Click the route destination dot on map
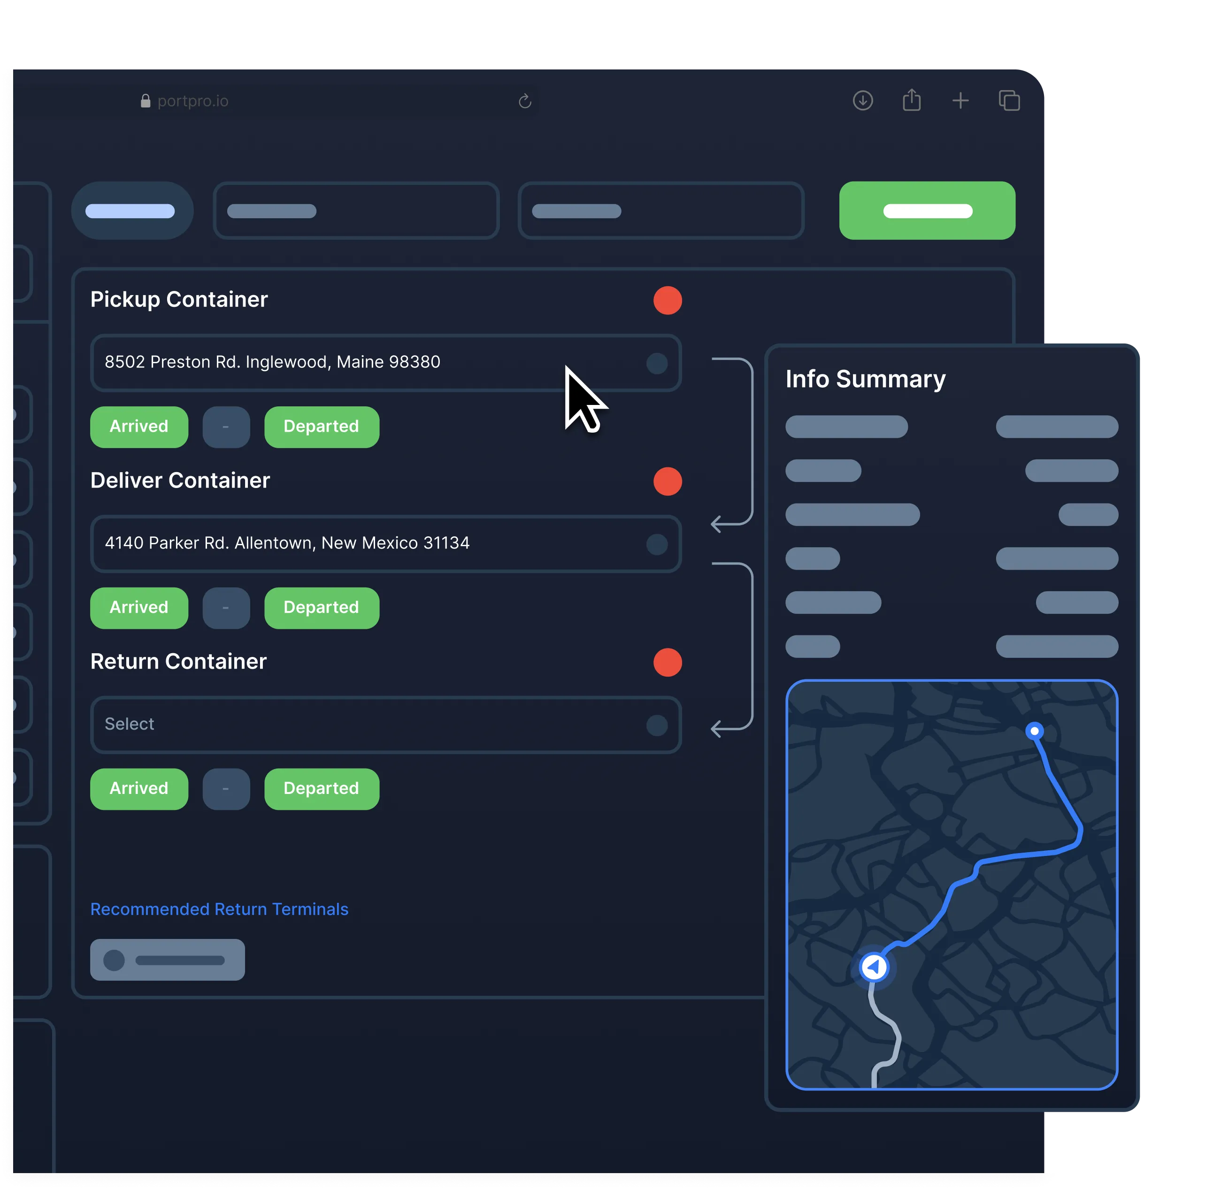The width and height of the screenshot is (1213, 1190). point(1034,731)
